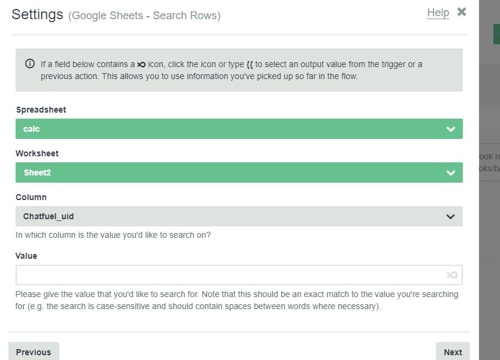This screenshot has height=360, width=500.
Task: Expand the Spreadsheet dropdown chevron
Action: [x=451, y=129]
